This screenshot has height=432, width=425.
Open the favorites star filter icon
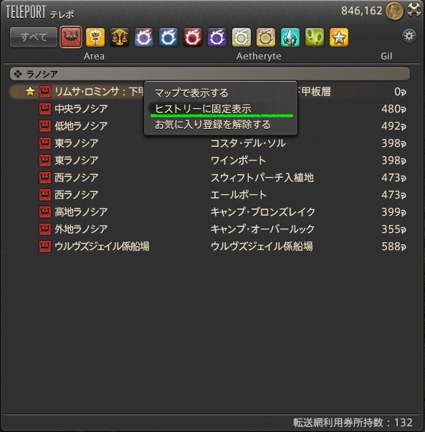point(339,37)
